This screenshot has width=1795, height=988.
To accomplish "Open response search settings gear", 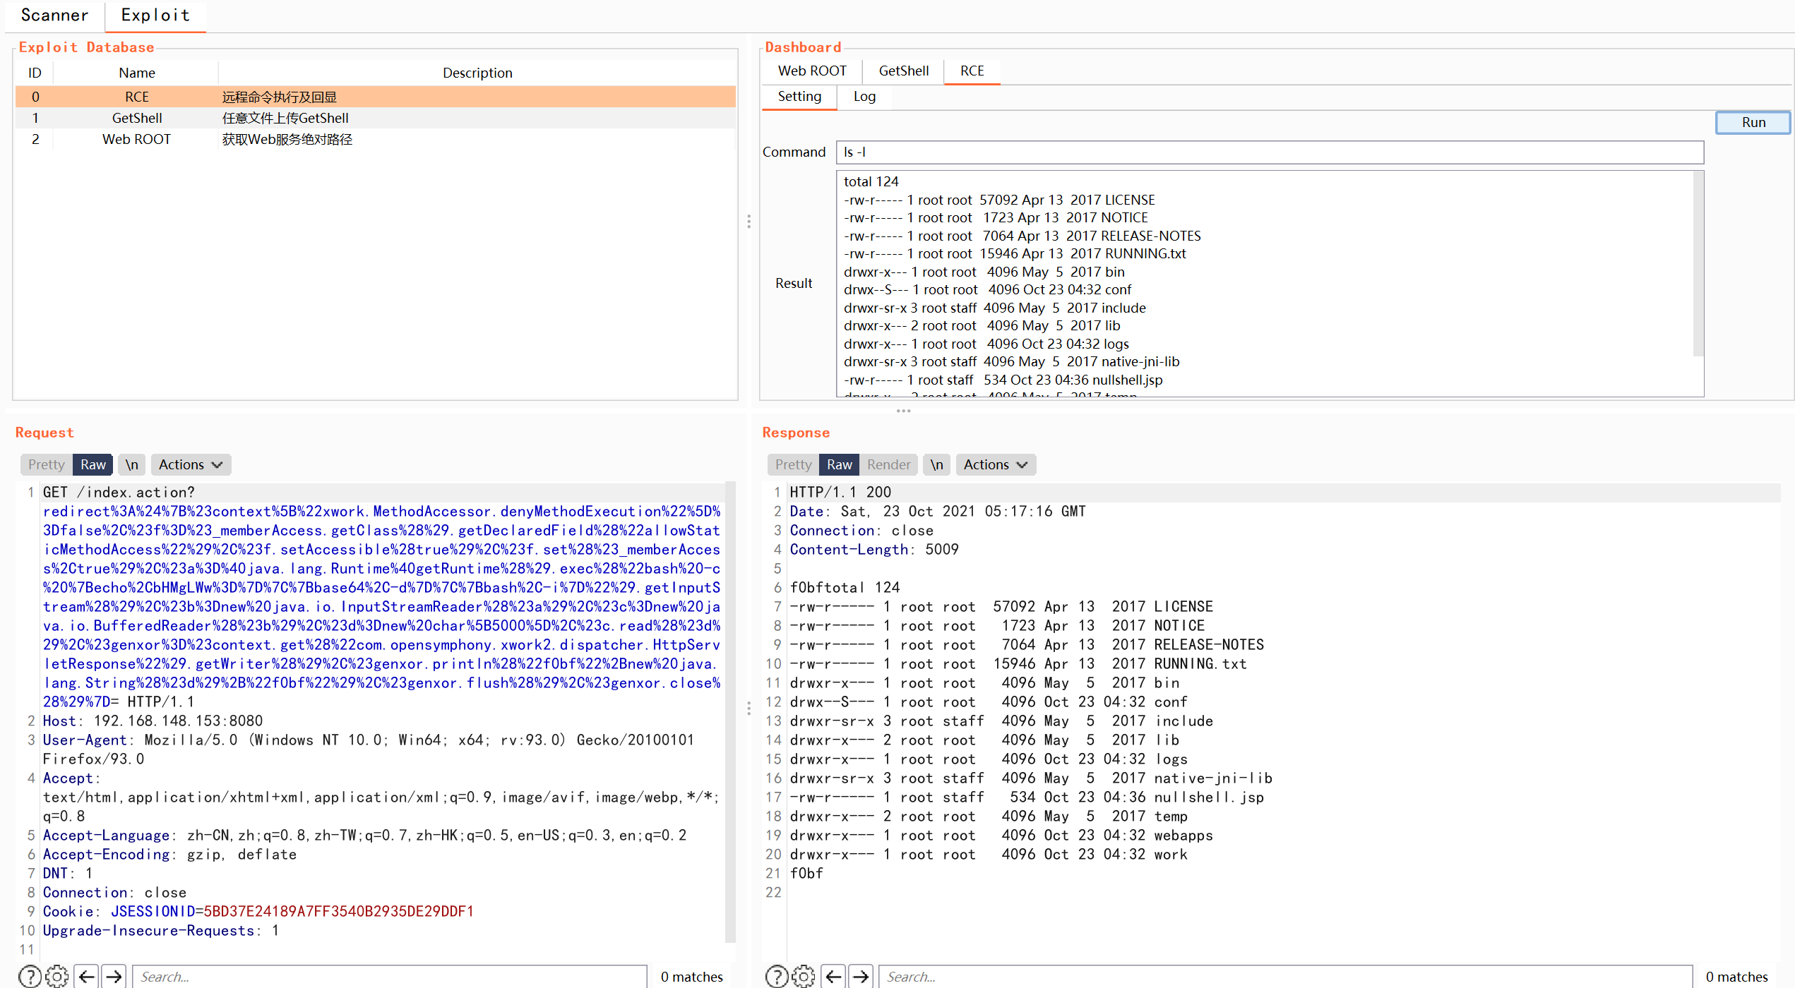I will 804,977.
